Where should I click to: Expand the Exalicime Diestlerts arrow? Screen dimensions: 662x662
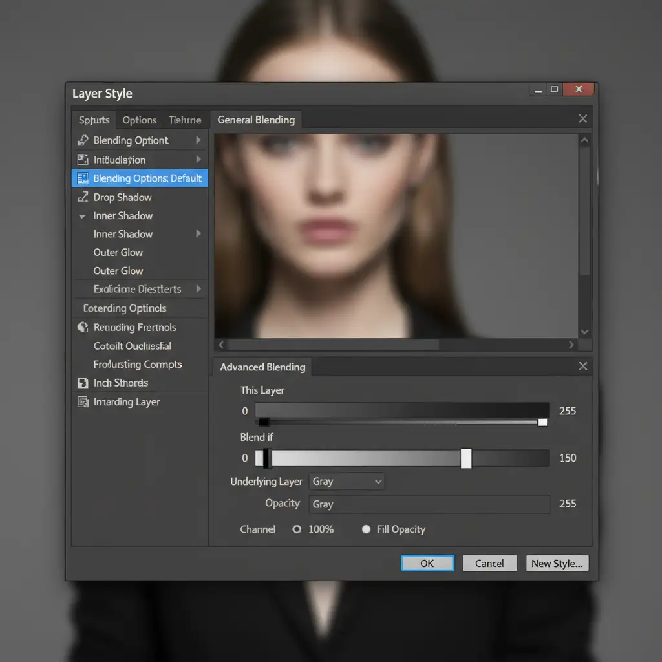198,289
